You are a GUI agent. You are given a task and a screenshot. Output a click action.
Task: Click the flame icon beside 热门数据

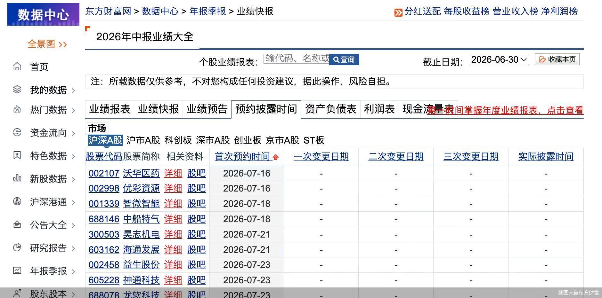point(17,109)
